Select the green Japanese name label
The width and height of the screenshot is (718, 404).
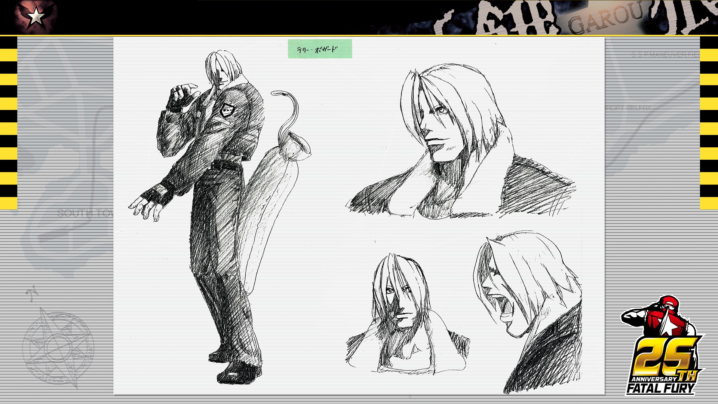point(320,49)
